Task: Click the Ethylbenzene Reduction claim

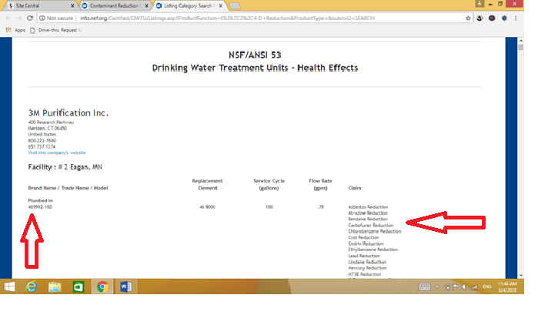Action: 373,250
